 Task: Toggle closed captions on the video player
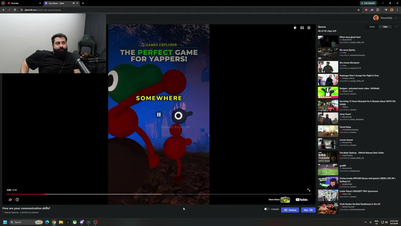[302, 28]
